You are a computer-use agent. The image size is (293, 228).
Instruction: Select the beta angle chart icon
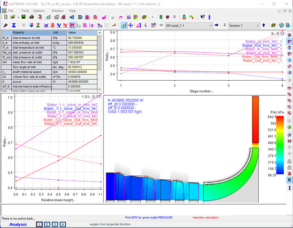pos(53,25)
